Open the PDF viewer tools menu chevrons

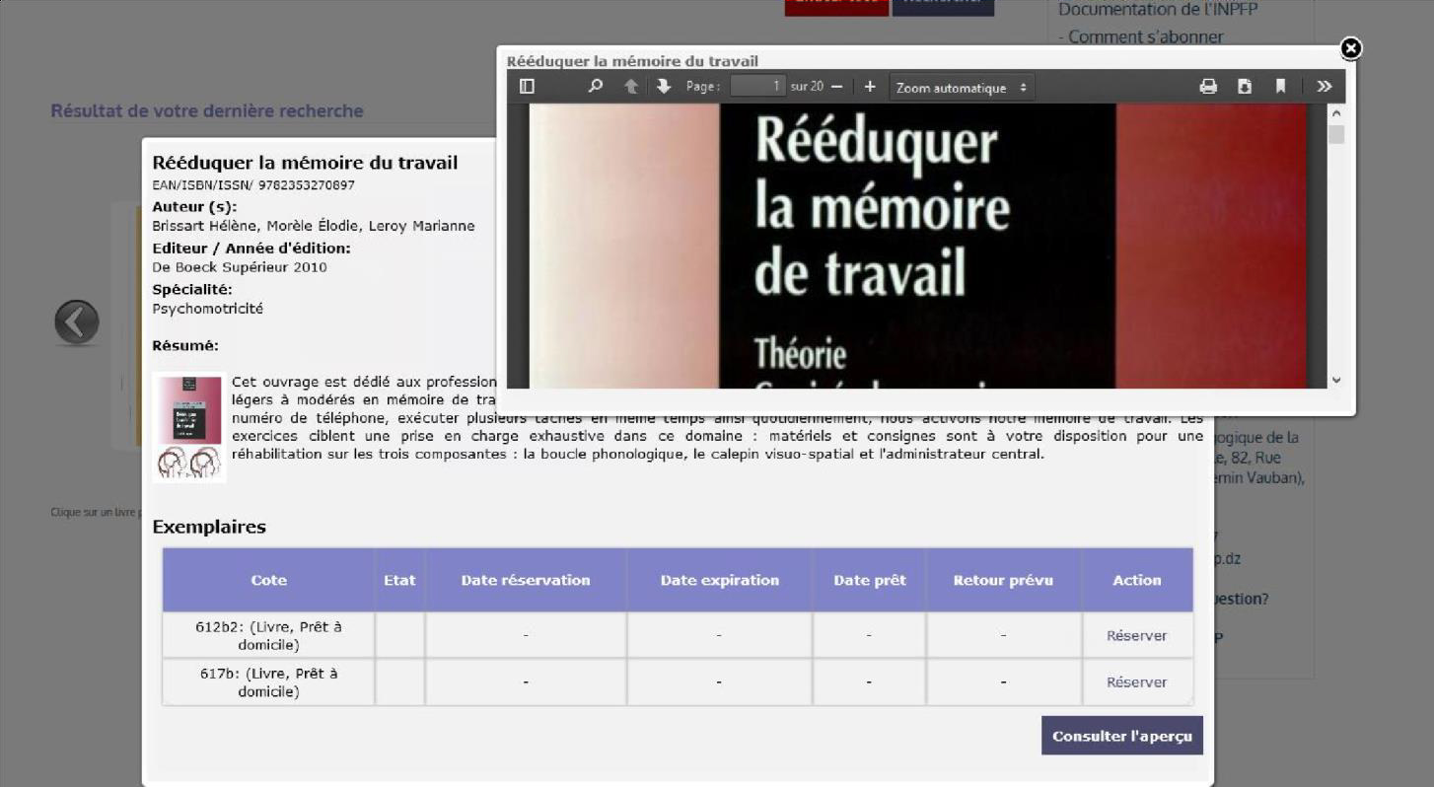(x=1325, y=87)
